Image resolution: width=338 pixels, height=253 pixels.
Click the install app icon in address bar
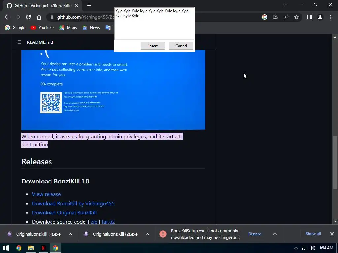pyautogui.click(x=275, y=17)
